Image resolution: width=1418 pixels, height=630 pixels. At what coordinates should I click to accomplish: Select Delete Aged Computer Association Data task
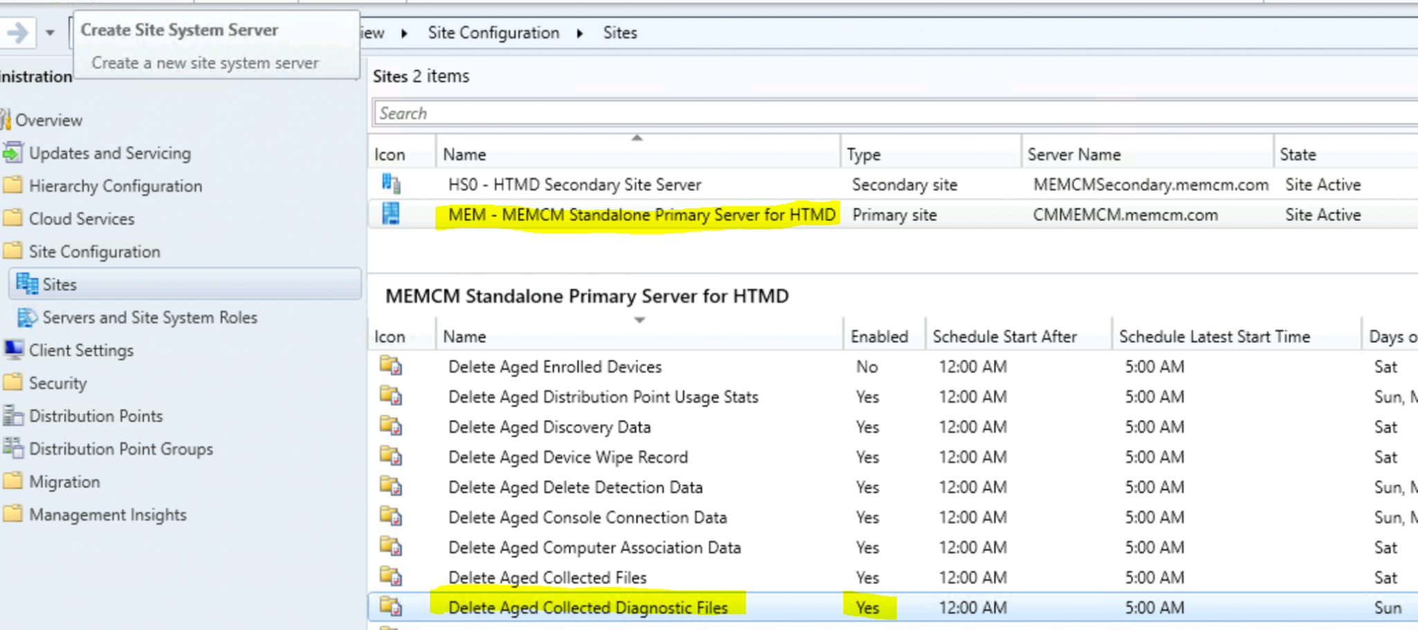pyautogui.click(x=892, y=547)
